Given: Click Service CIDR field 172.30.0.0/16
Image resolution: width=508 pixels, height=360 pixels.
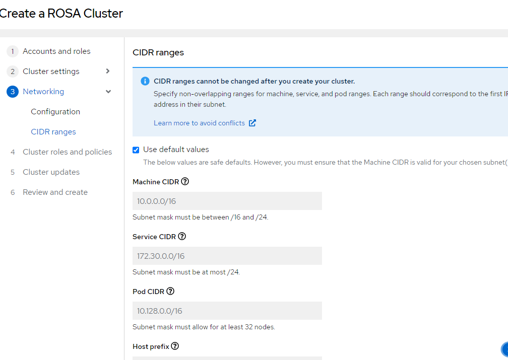Looking at the screenshot, I should tap(227, 256).
